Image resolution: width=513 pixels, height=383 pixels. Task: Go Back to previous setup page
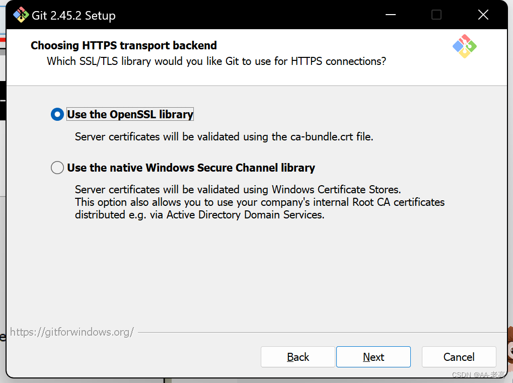coord(298,357)
